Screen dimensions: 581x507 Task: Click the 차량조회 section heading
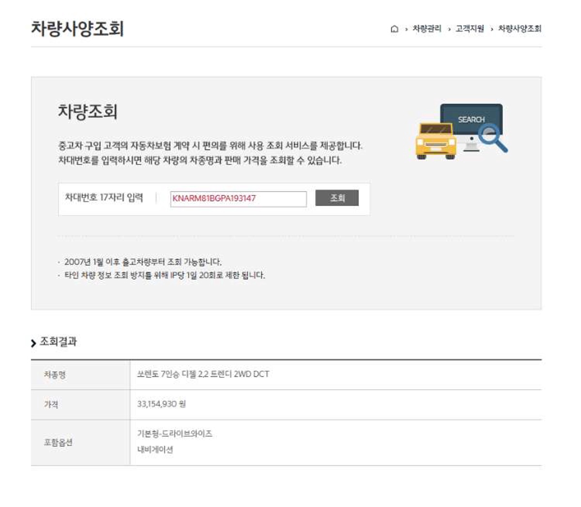point(88,112)
